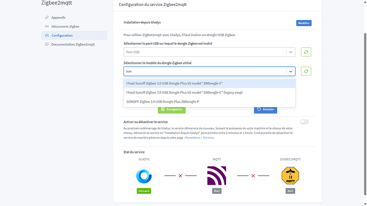
Task: Click the Découverte Zigbee radio icon
Action: coord(47,27)
